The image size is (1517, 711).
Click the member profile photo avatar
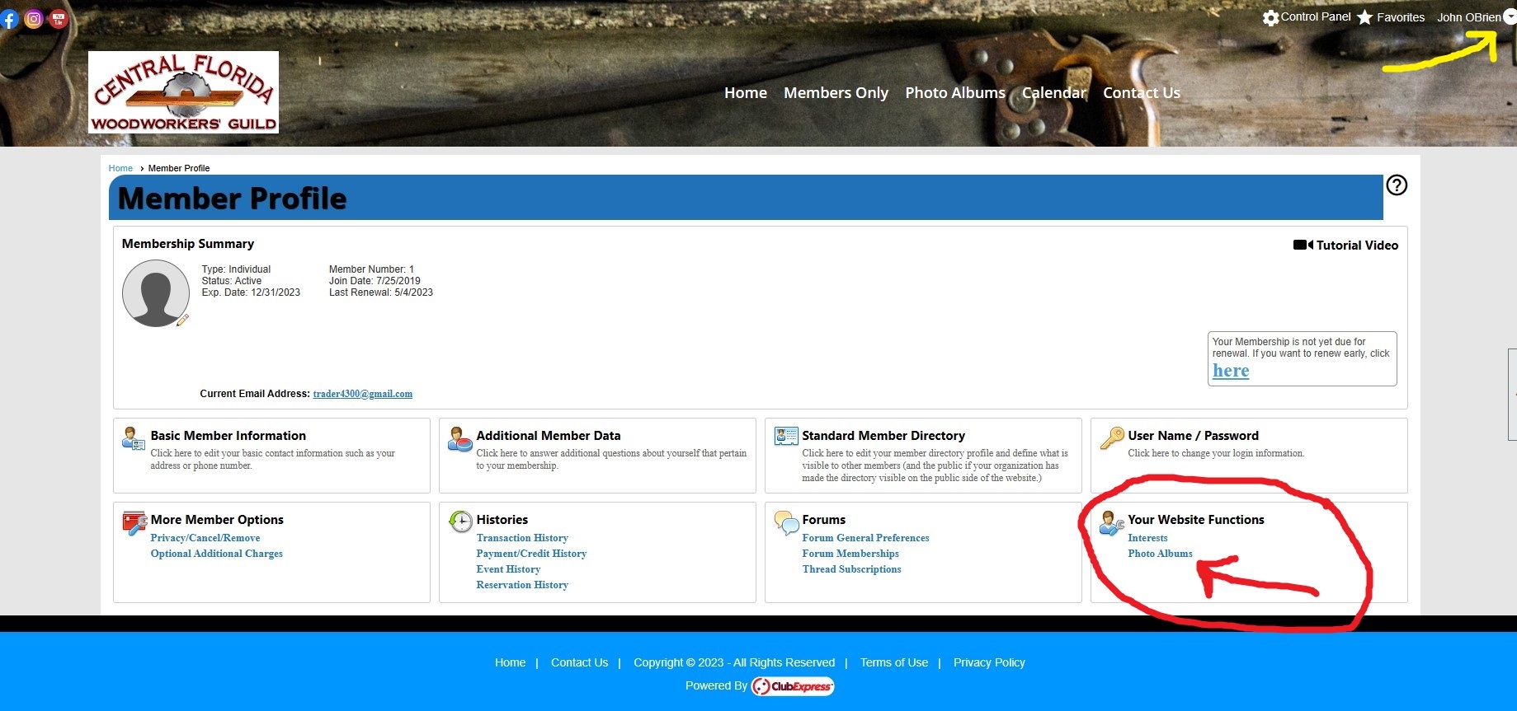pos(155,292)
